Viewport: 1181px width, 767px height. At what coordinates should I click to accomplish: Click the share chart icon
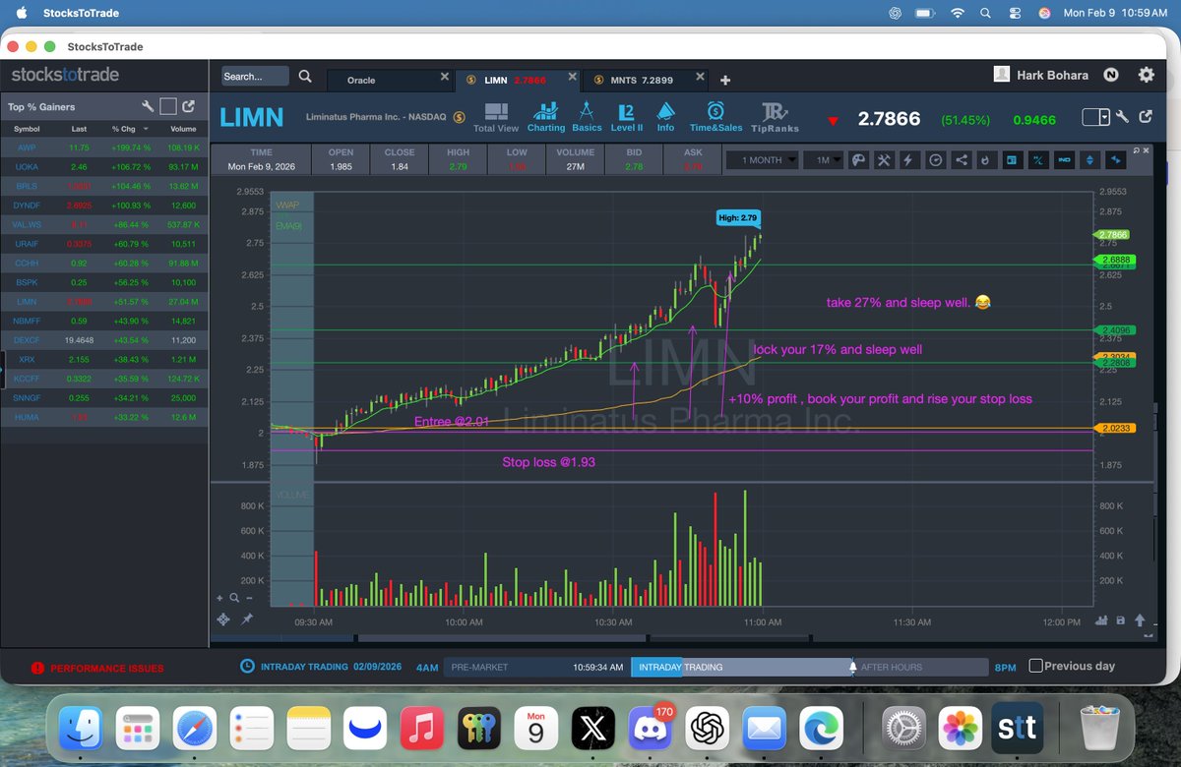point(961,160)
